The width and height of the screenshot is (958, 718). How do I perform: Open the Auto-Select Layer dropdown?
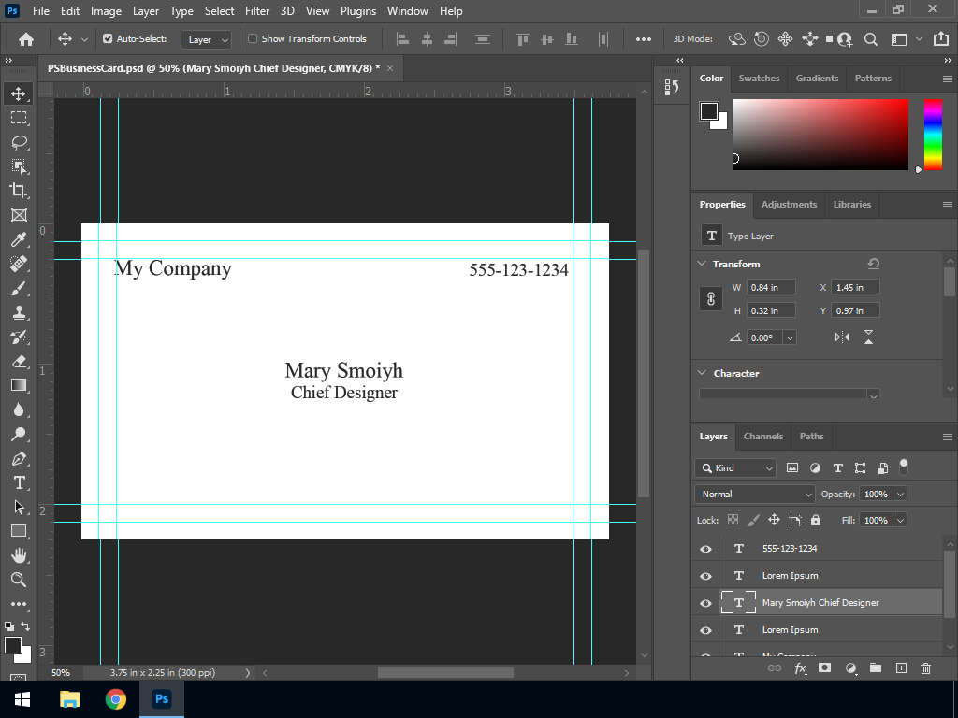point(208,39)
